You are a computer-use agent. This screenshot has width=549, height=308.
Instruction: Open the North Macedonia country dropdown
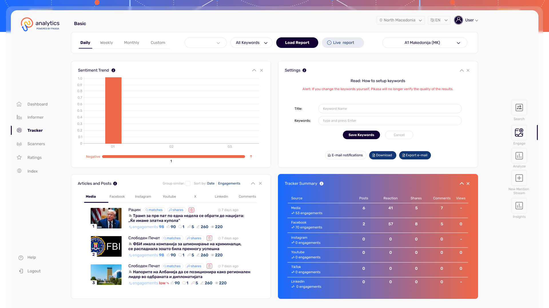400,20
